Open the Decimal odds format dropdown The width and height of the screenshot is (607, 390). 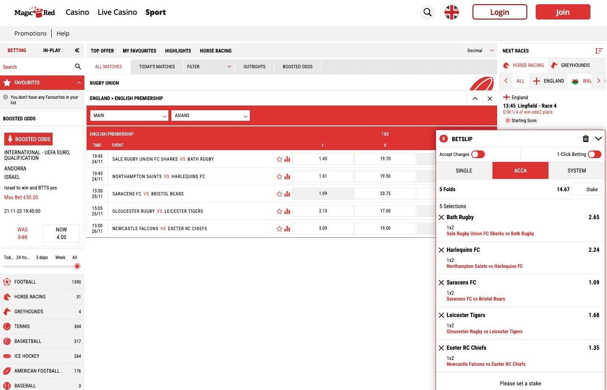point(480,51)
